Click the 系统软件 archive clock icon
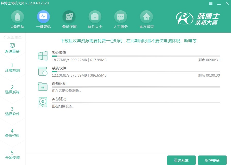This screenshot has width=231, height=165. point(43,71)
